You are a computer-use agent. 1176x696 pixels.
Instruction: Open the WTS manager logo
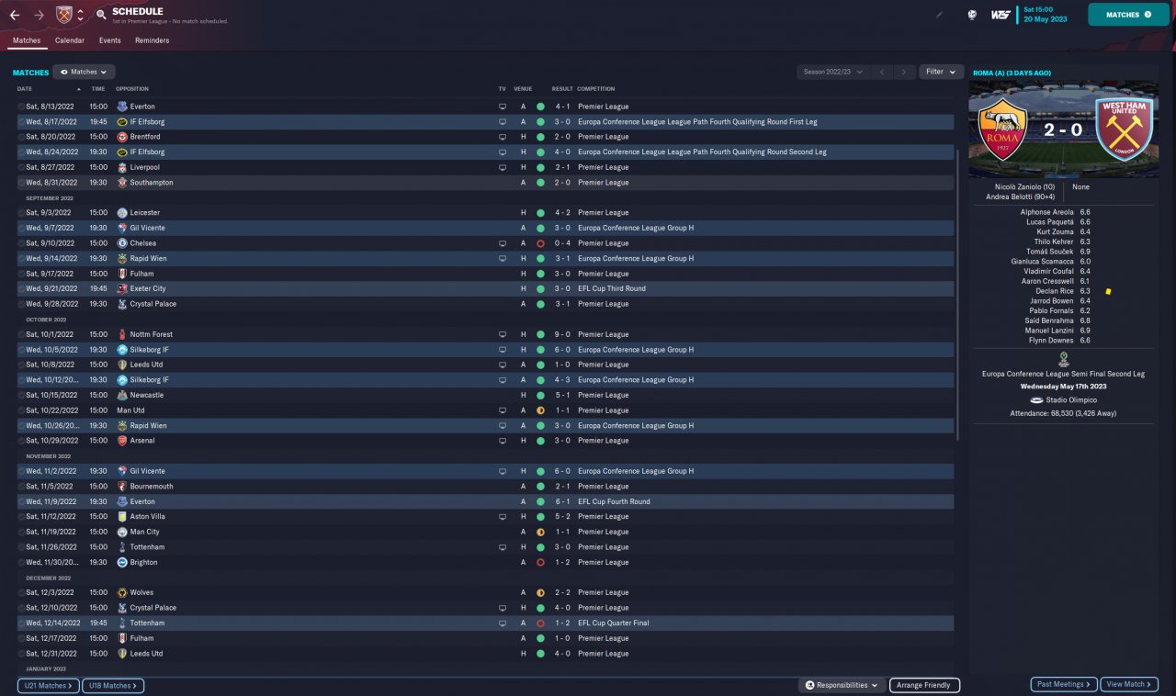click(x=1001, y=15)
